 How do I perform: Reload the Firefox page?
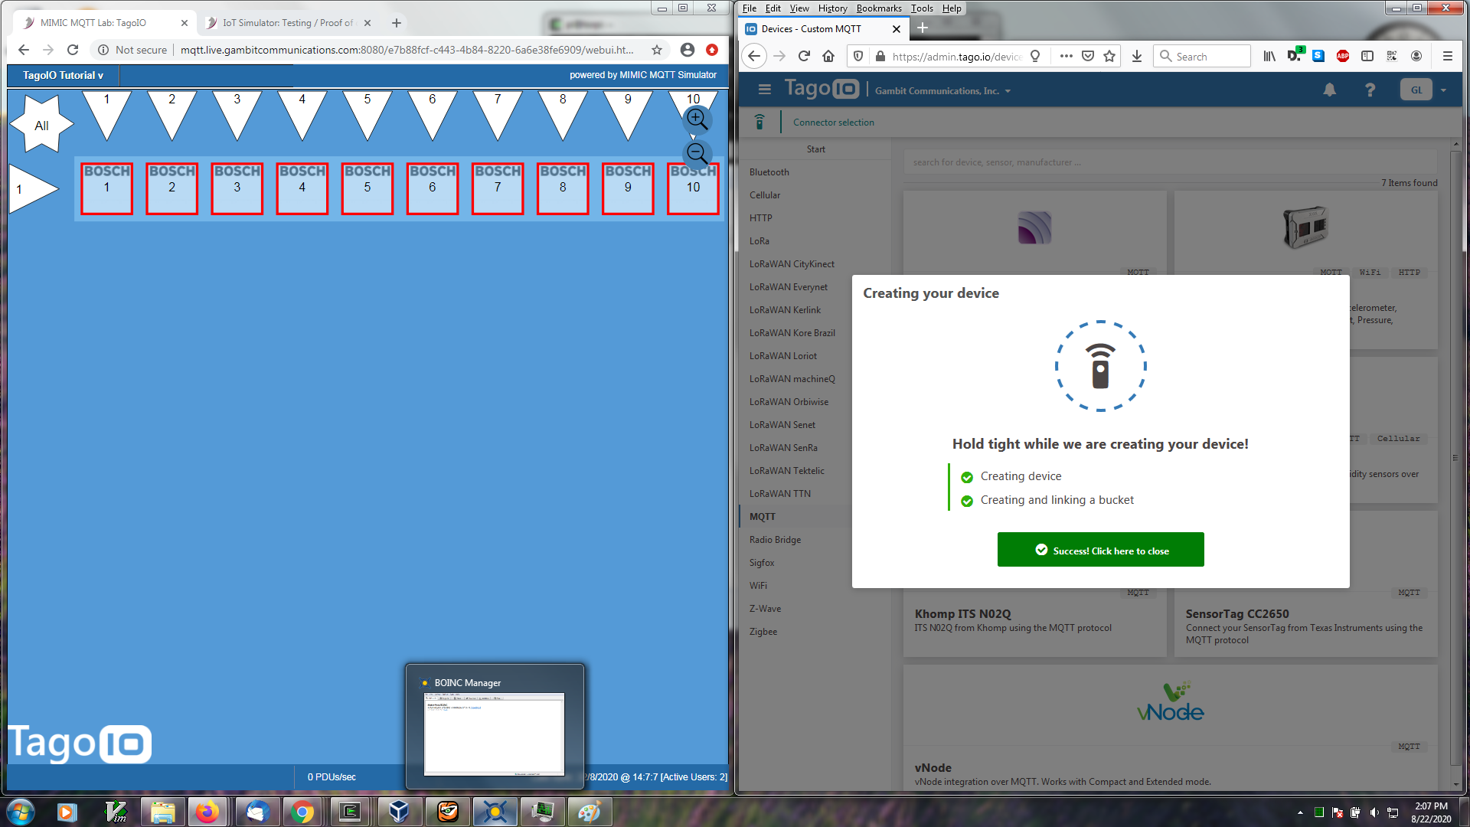coord(804,56)
